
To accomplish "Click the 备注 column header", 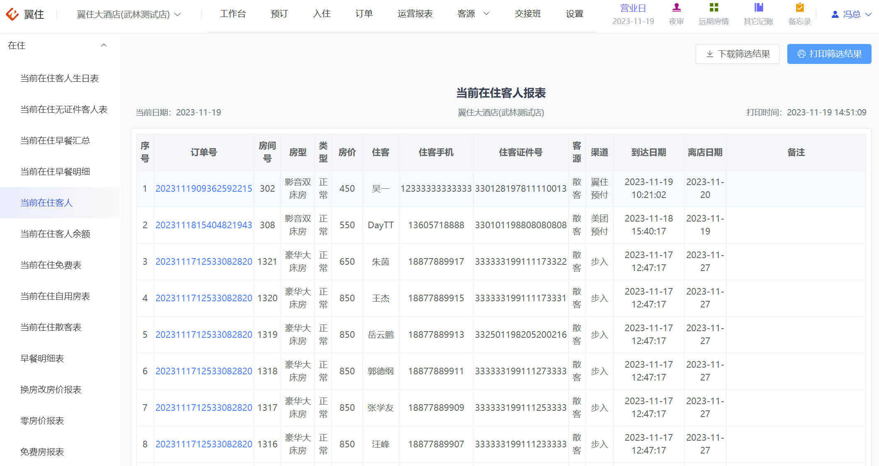I will (796, 152).
